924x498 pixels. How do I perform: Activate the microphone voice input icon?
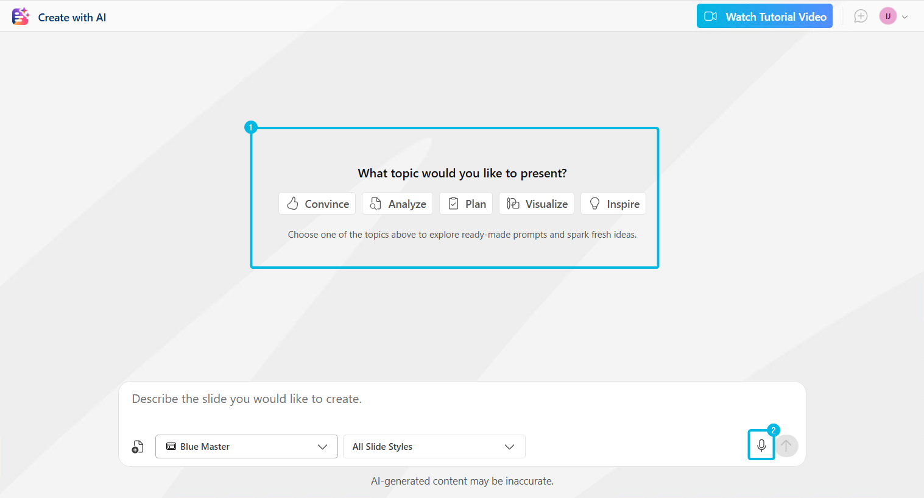(x=761, y=446)
